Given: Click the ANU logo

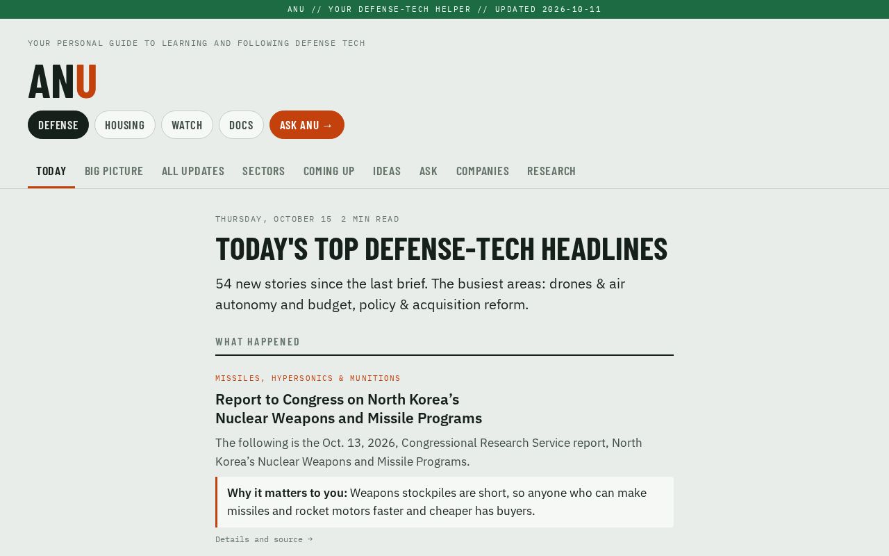Looking at the screenshot, I should tap(62, 81).
